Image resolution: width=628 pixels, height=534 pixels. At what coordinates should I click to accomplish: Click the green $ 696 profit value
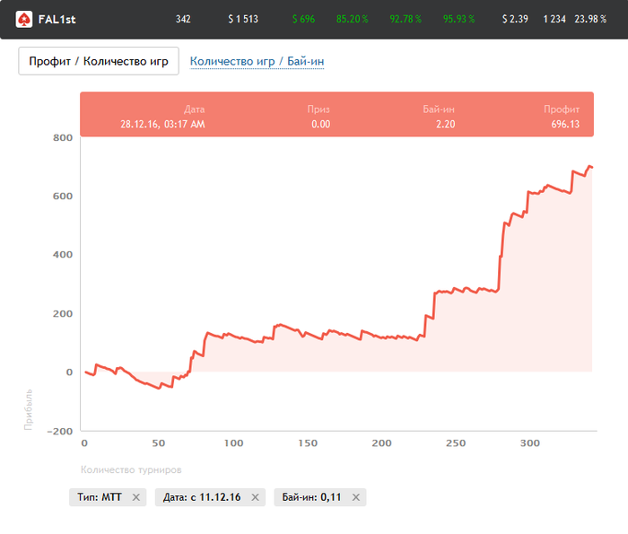point(303,19)
